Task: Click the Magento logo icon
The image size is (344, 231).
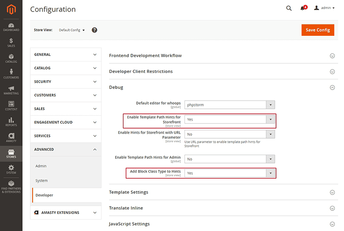Action: tap(11, 9)
